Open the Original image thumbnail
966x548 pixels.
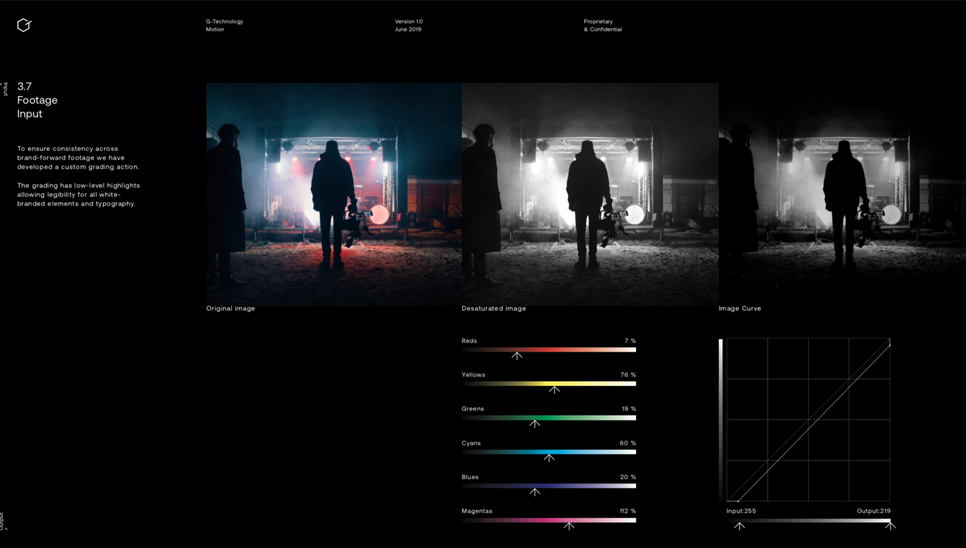pos(334,193)
